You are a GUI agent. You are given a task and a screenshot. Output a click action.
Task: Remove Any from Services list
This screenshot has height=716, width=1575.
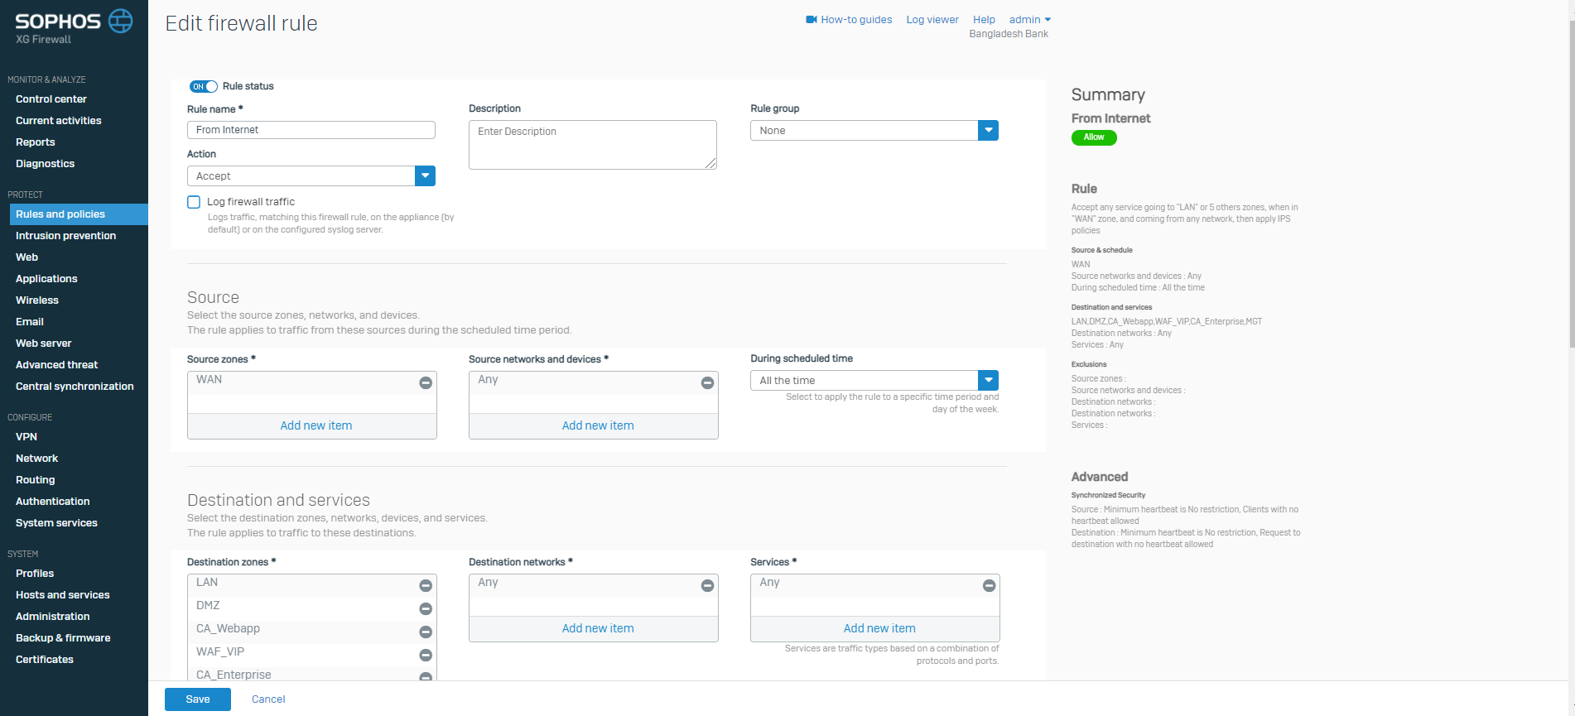[x=989, y=585]
